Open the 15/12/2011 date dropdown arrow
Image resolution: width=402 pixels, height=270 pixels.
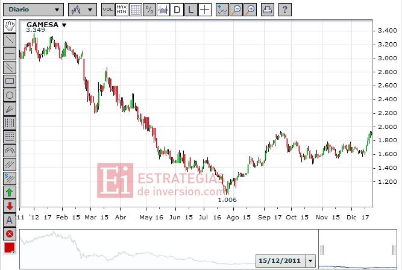(x=310, y=261)
